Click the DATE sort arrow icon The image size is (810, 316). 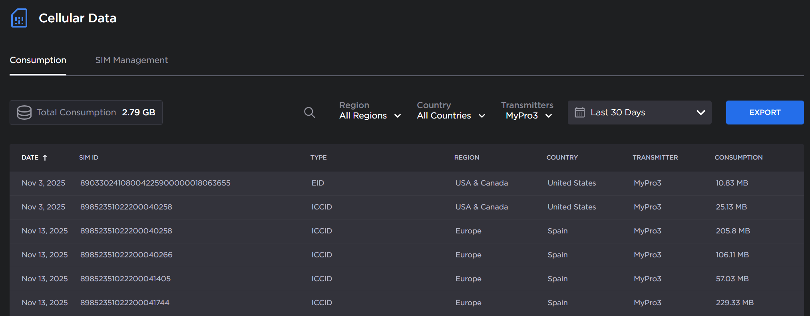tap(45, 158)
